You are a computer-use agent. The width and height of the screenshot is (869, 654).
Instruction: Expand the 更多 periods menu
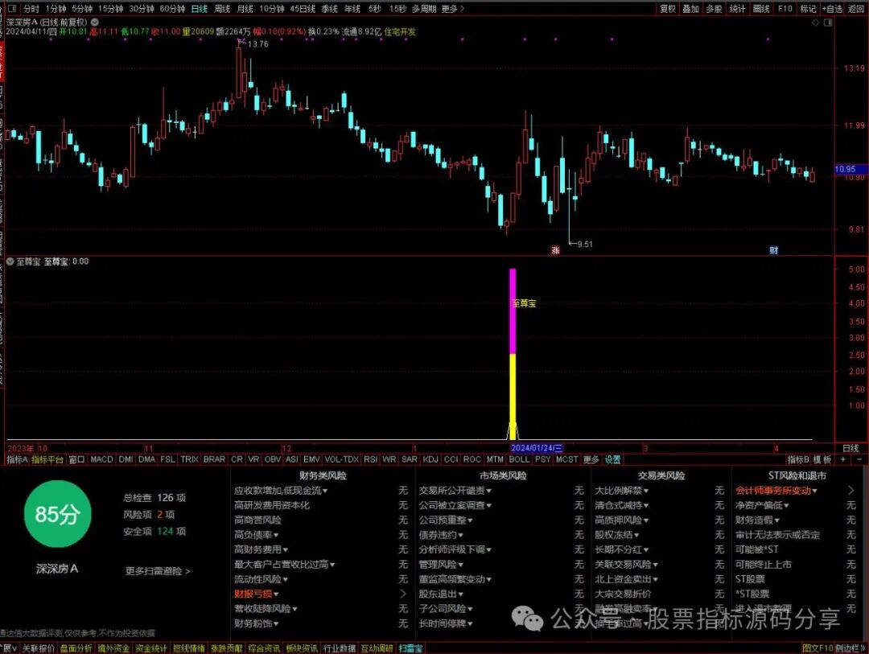click(x=453, y=9)
